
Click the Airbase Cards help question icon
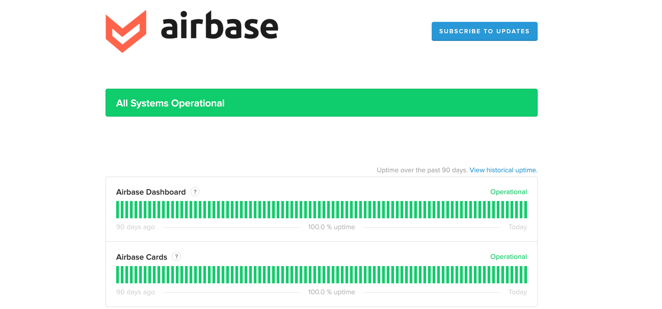pyautogui.click(x=176, y=257)
